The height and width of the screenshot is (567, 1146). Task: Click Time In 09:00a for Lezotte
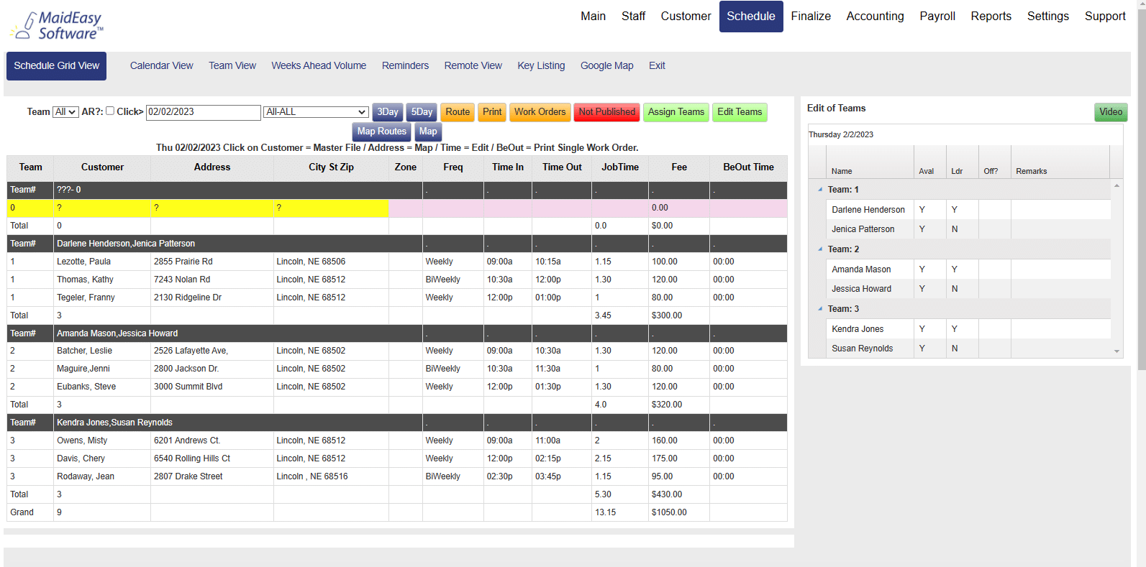[x=500, y=262]
